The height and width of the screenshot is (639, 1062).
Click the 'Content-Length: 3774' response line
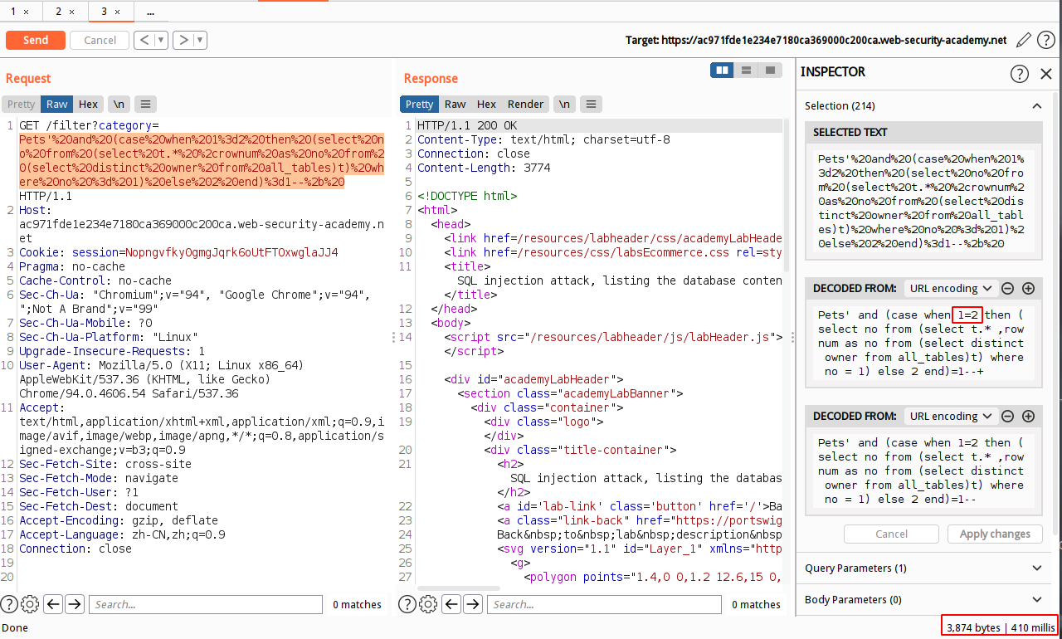484,168
